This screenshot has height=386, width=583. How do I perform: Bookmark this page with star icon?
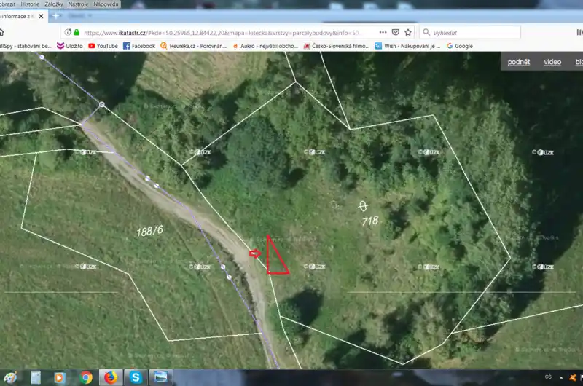click(x=408, y=32)
